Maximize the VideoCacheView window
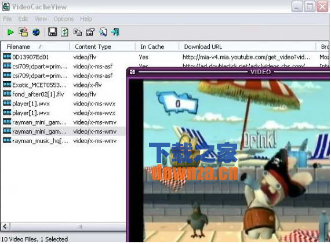This screenshot has width=331, height=244. point(310,6)
